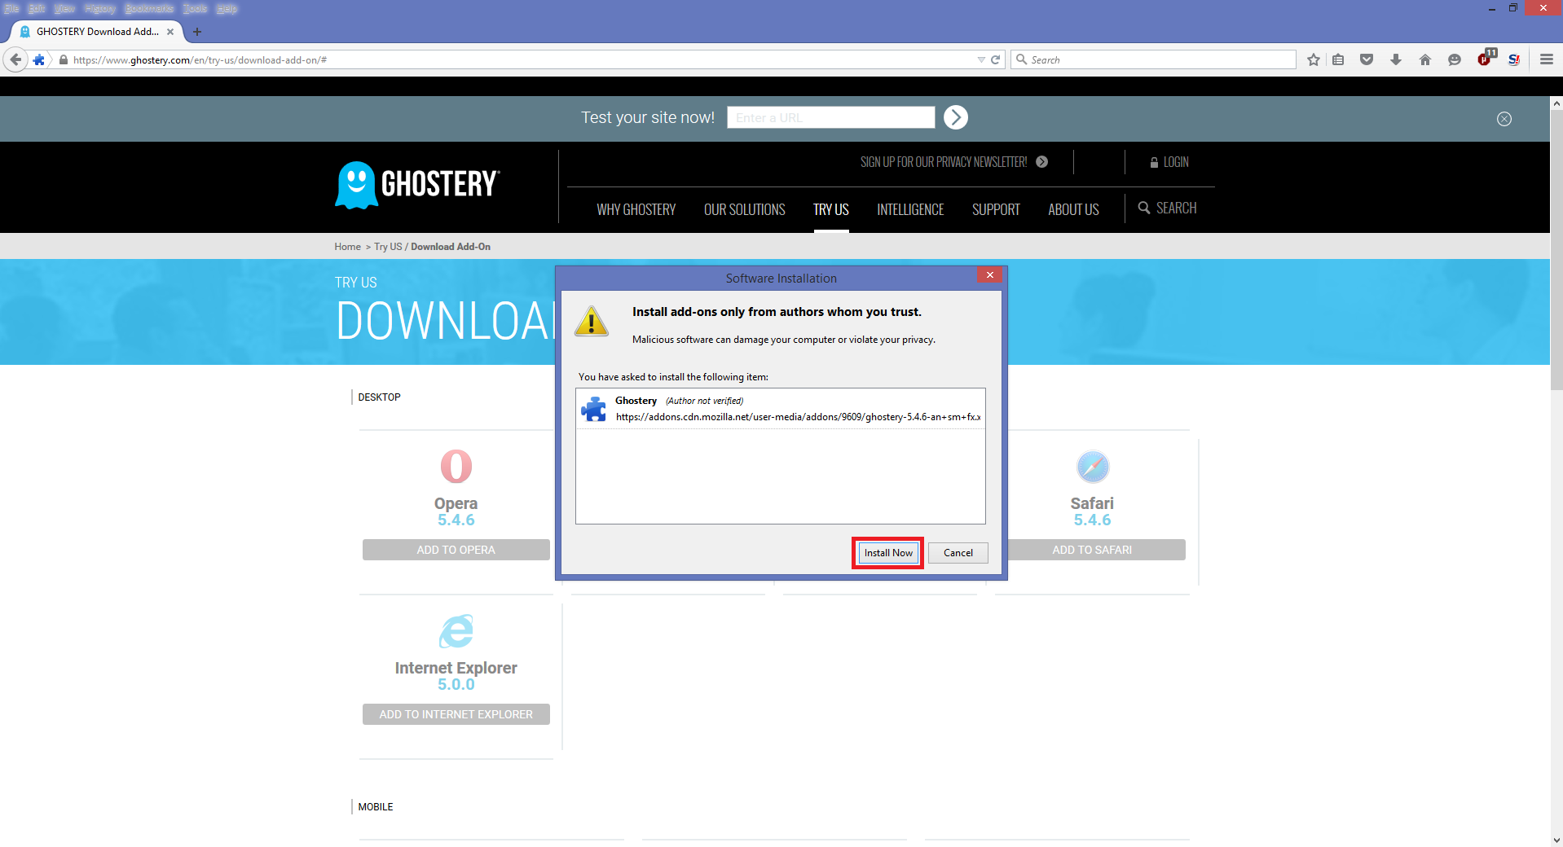This screenshot has height=847, width=1563.
Task: Go to the Firefox home page icon
Action: [1424, 59]
